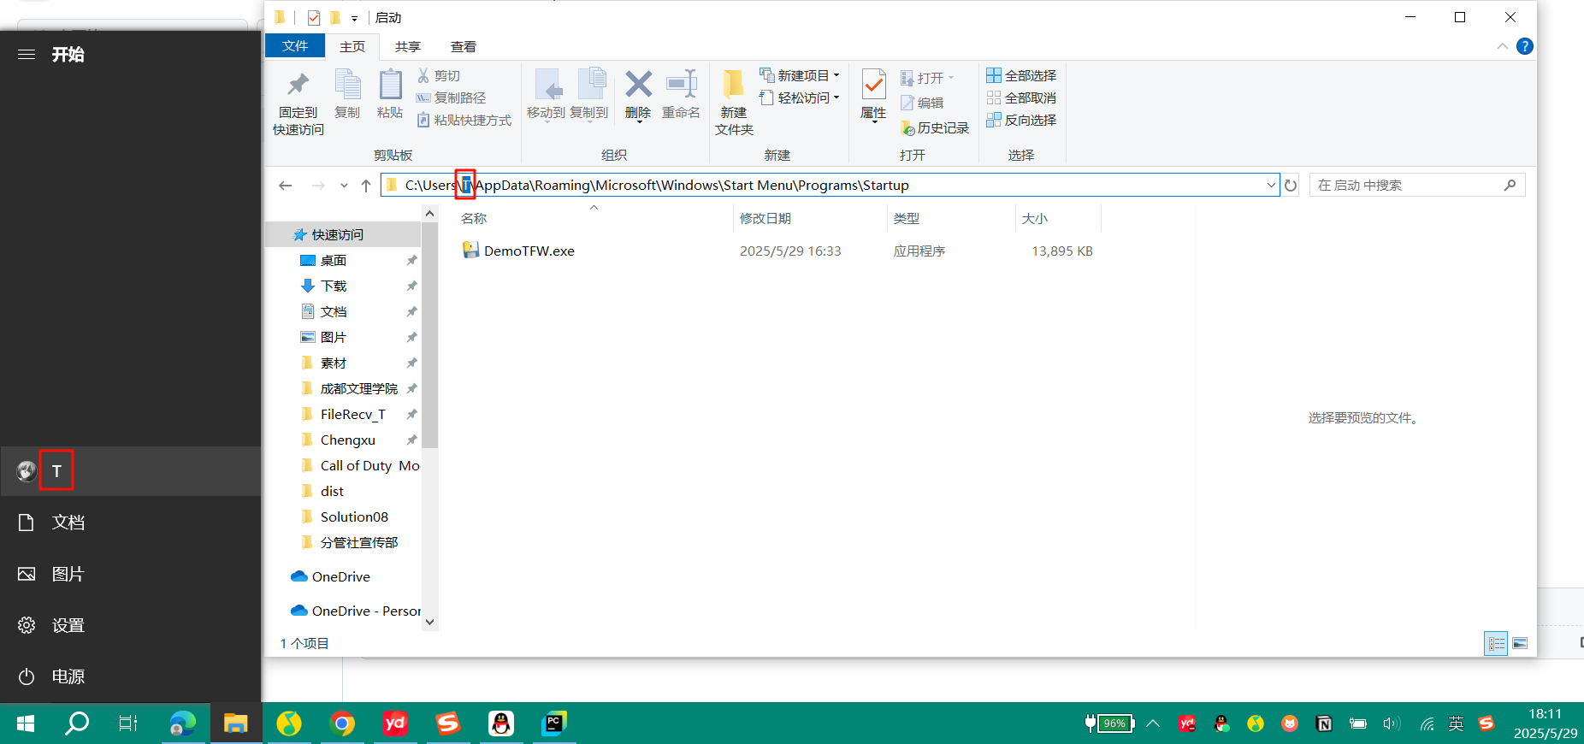Image resolution: width=1584 pixels, height=744 pixels.
Task: Open the Start menu hamburger button
Action: pyautogui.click(x=27, y=54)
